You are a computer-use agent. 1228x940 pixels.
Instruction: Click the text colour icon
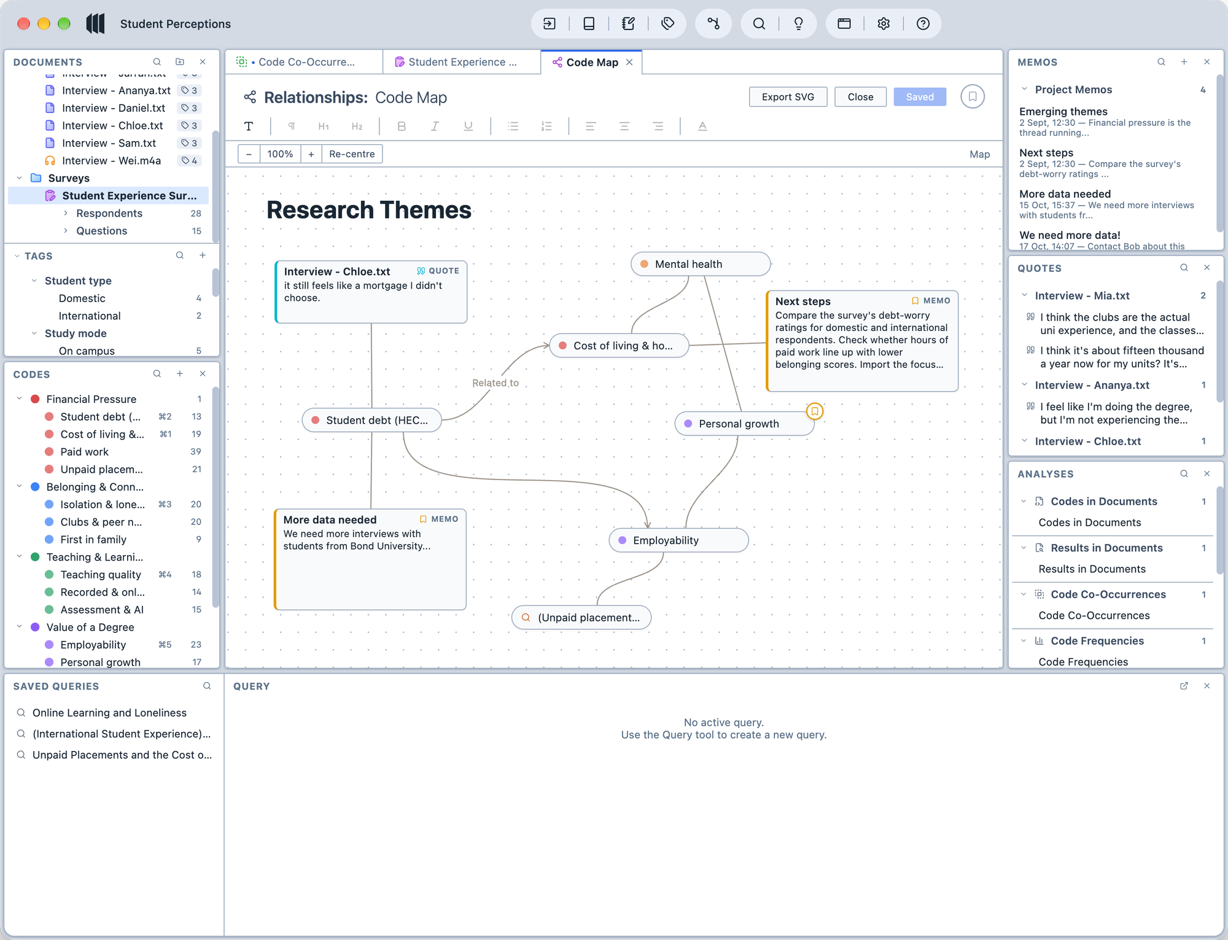(x=702, y=126)
